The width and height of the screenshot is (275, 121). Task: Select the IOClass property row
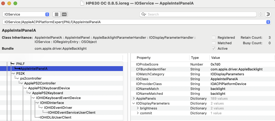click(203, 79)
